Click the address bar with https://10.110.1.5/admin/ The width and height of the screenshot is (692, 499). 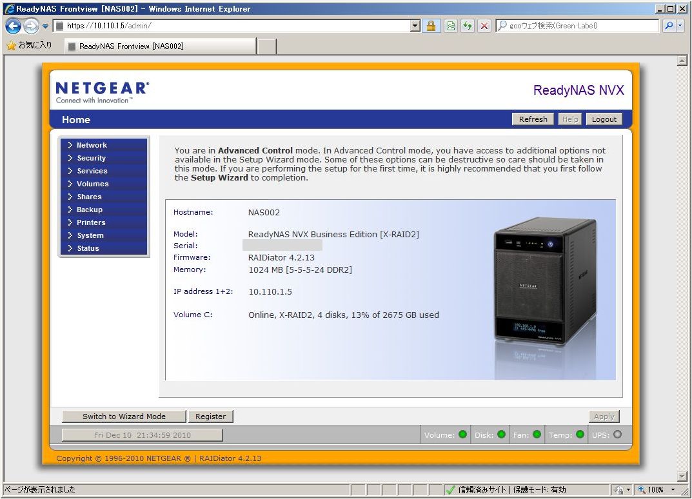tap(232, 26)
